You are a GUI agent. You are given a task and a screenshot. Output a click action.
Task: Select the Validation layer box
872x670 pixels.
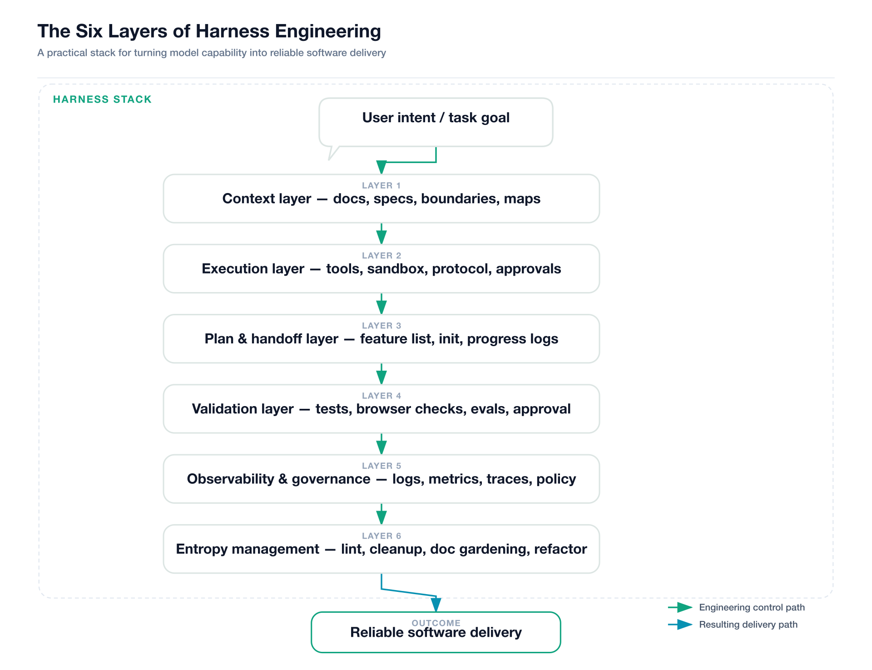pyautogui.click(x=381, y=409)
